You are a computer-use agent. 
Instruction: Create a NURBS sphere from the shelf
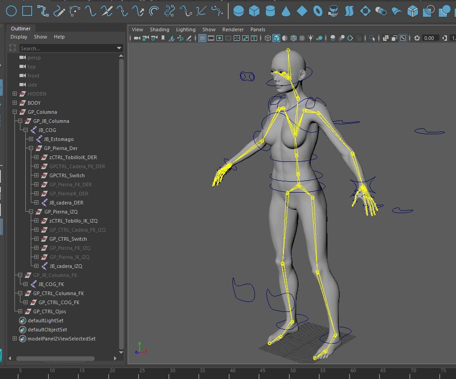[x=239, y=10]
